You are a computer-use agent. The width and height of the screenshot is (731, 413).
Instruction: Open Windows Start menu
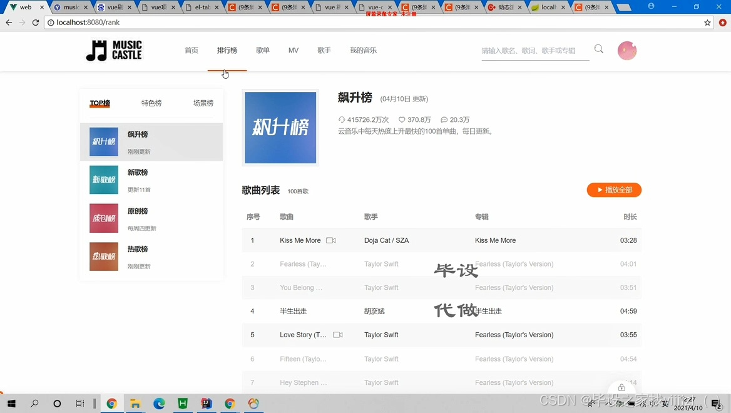(11, 404)
